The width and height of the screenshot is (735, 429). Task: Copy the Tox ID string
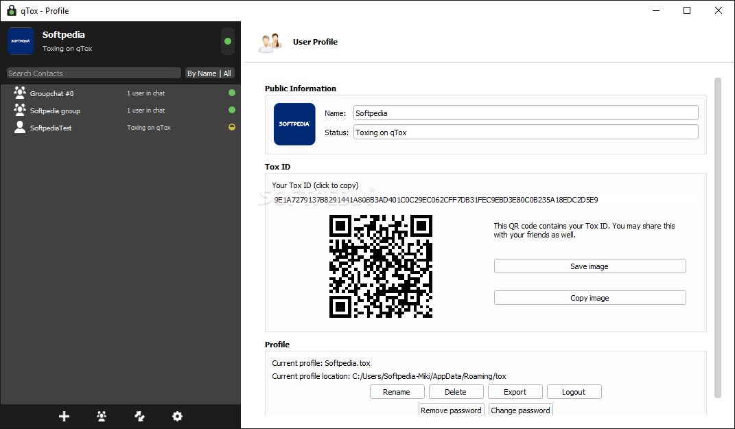436,200
